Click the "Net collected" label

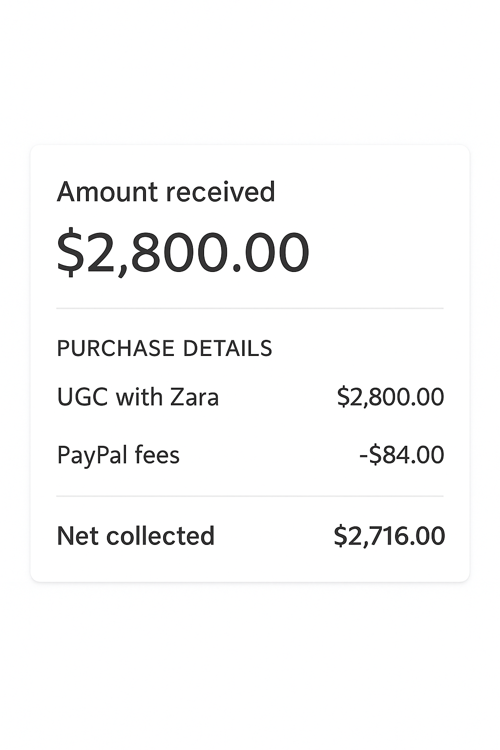click(x=136, y=536)
